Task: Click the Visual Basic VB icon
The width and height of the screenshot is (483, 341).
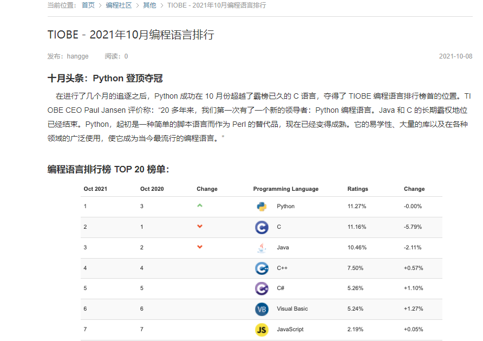Action: 262,309
